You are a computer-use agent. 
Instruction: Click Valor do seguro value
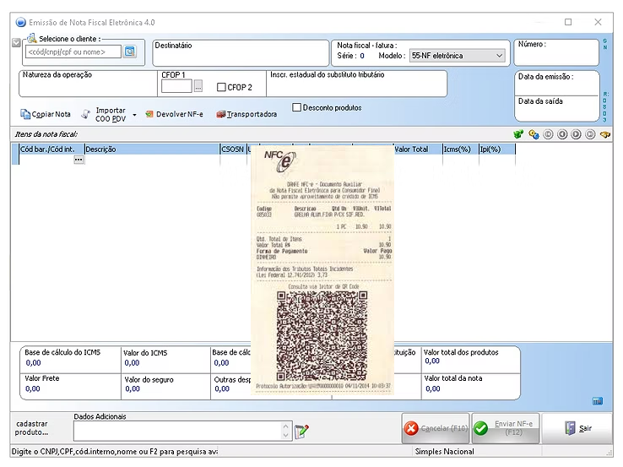click(x=133, y=388)
